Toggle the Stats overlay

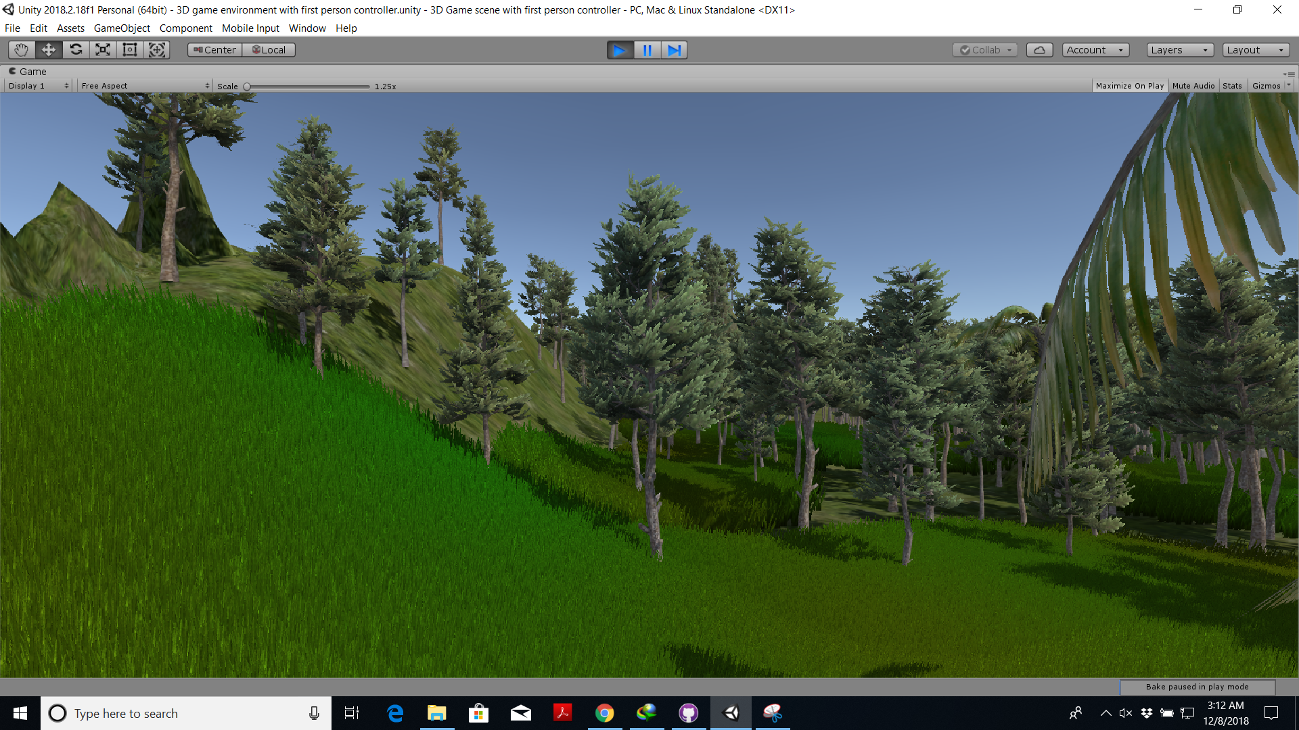[1232, 86]
